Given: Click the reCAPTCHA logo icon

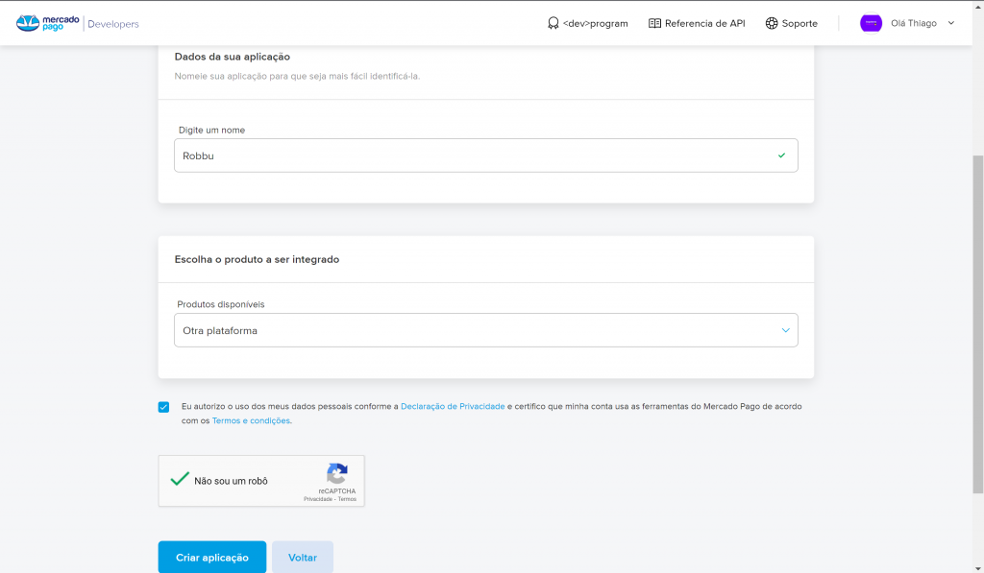Looking at the screenshot, I should coord(336,474).
